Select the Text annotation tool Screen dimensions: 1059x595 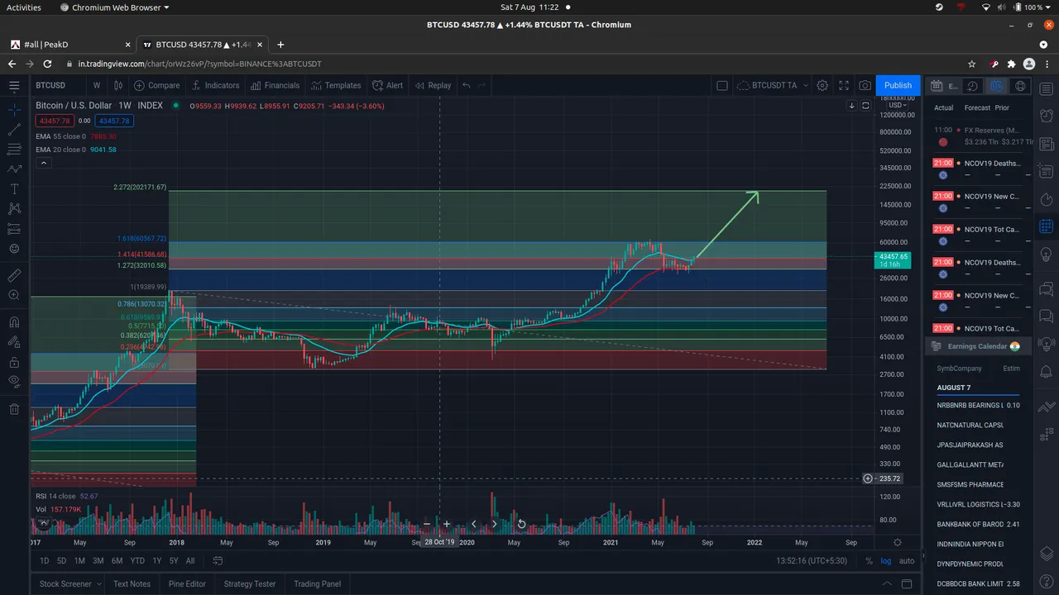[x=14, y=189]
